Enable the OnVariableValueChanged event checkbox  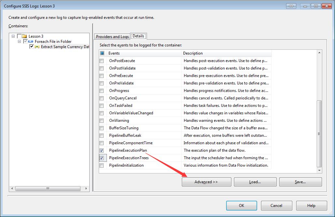click(x=102, y=113)
